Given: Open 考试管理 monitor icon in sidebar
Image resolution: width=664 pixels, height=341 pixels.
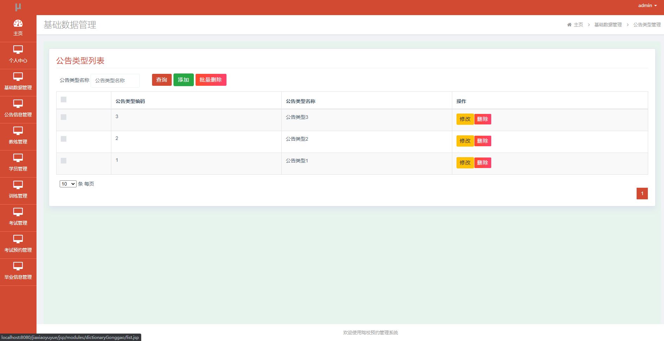Looking at the screenshot, I should click(18, 212).
